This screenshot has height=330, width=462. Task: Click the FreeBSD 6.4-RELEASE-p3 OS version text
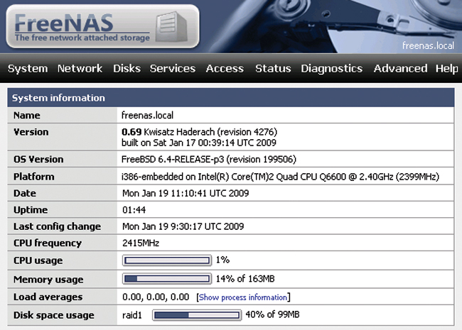coord(209,159)
